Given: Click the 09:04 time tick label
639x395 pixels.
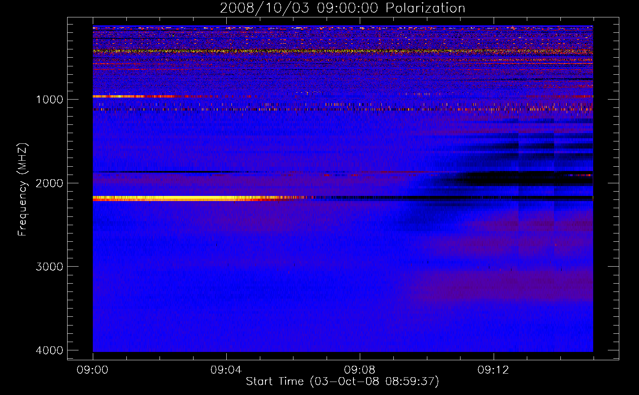Looking at the screenshot, I should click(226, 370).
